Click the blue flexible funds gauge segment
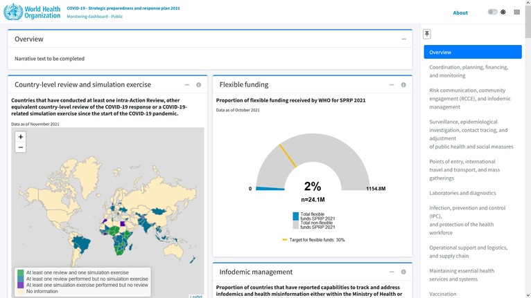This screenshot has height=298, width=531. pyautogui.click(x=270, y=188)
